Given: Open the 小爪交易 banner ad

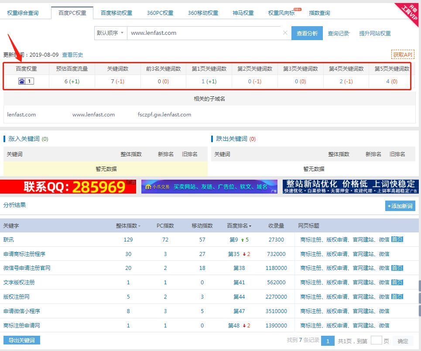Looking at the screenshot, I should pyautogui.click(x=209, y=187).
